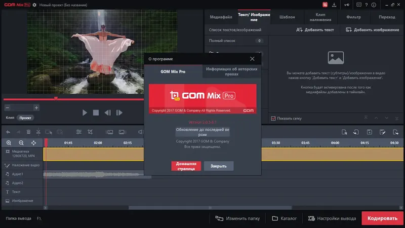The width and height of the screenshot is (405, 228).
Task: Switch preview mode to Проект
Action: pyautogui.click(x=25, y=118)
